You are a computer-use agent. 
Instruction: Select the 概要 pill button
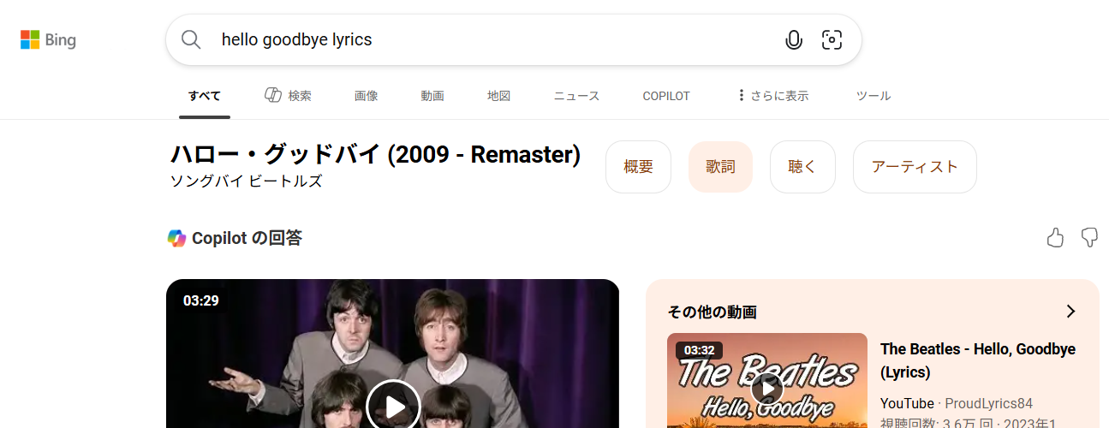click(x=638, y=167)
